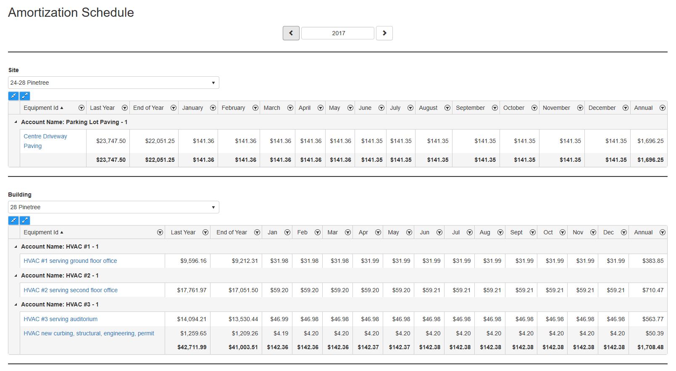This screenshot has width=676, height=371.
Task: Collapse all groups in Site table
Action: click(13, 96)
